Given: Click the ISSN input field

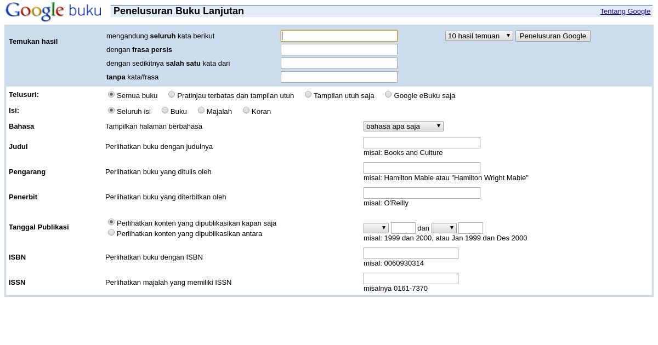Looking at the screenshot, I should tap(411, 278).
